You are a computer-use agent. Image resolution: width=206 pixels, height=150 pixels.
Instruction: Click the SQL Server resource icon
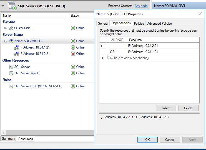11,67
